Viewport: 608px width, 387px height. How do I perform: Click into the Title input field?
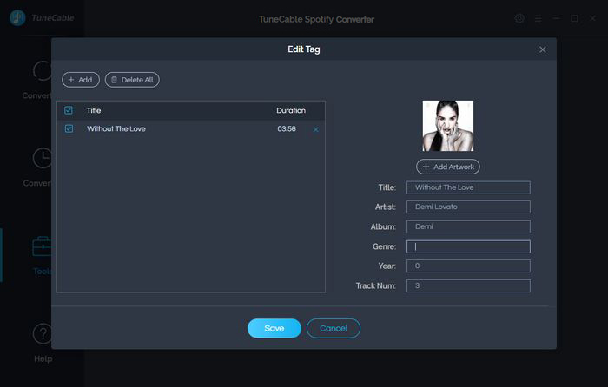pyautogui.click(x=468, y=187)
